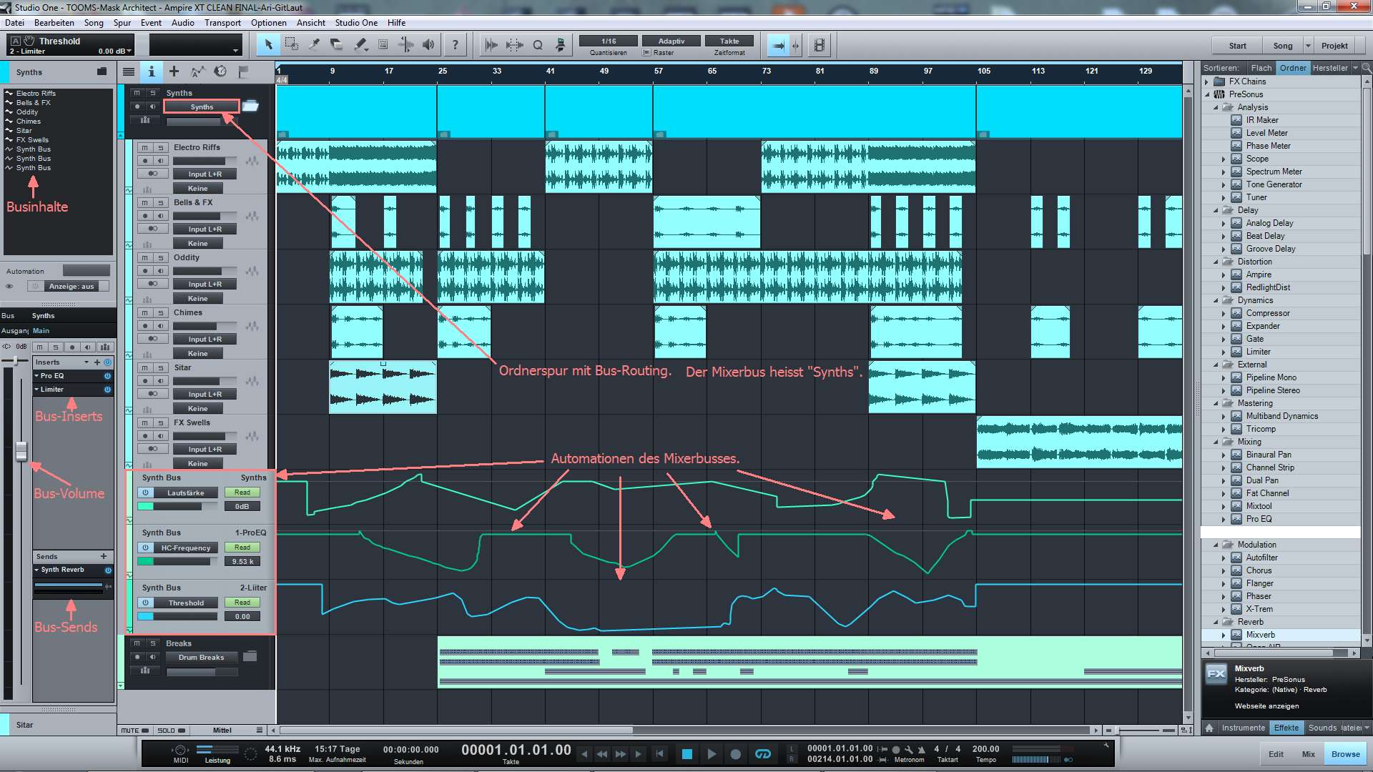
Task: Mute the Sitar track
Action: tap(145, 368)
